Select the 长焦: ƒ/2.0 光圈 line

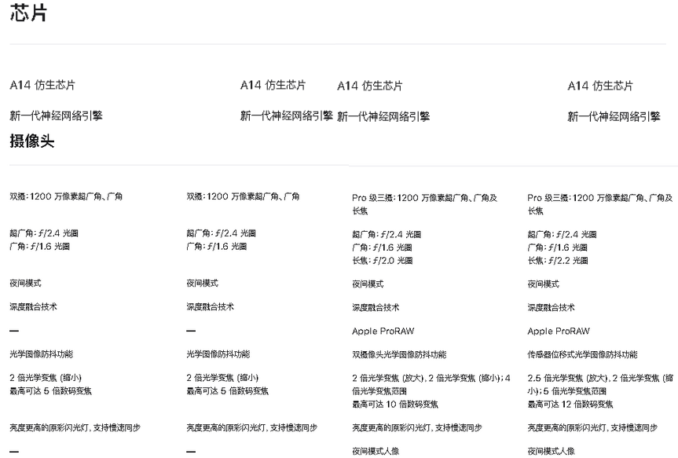383,260
